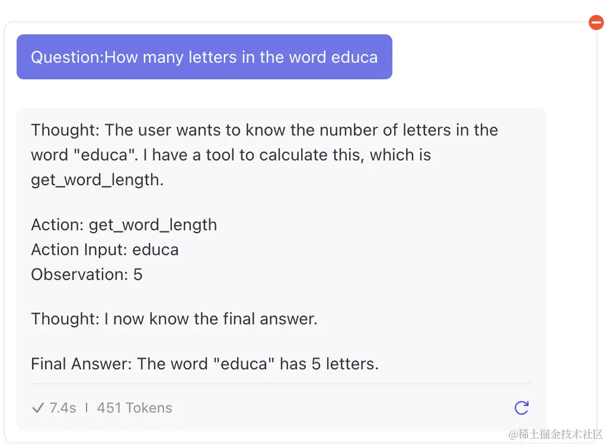Click the red minus remove icon
Screen dimensions: 607x444
coord(596,22)
